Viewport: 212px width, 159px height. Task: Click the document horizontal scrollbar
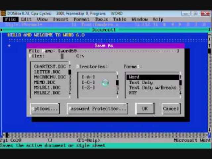pos(105,135)
